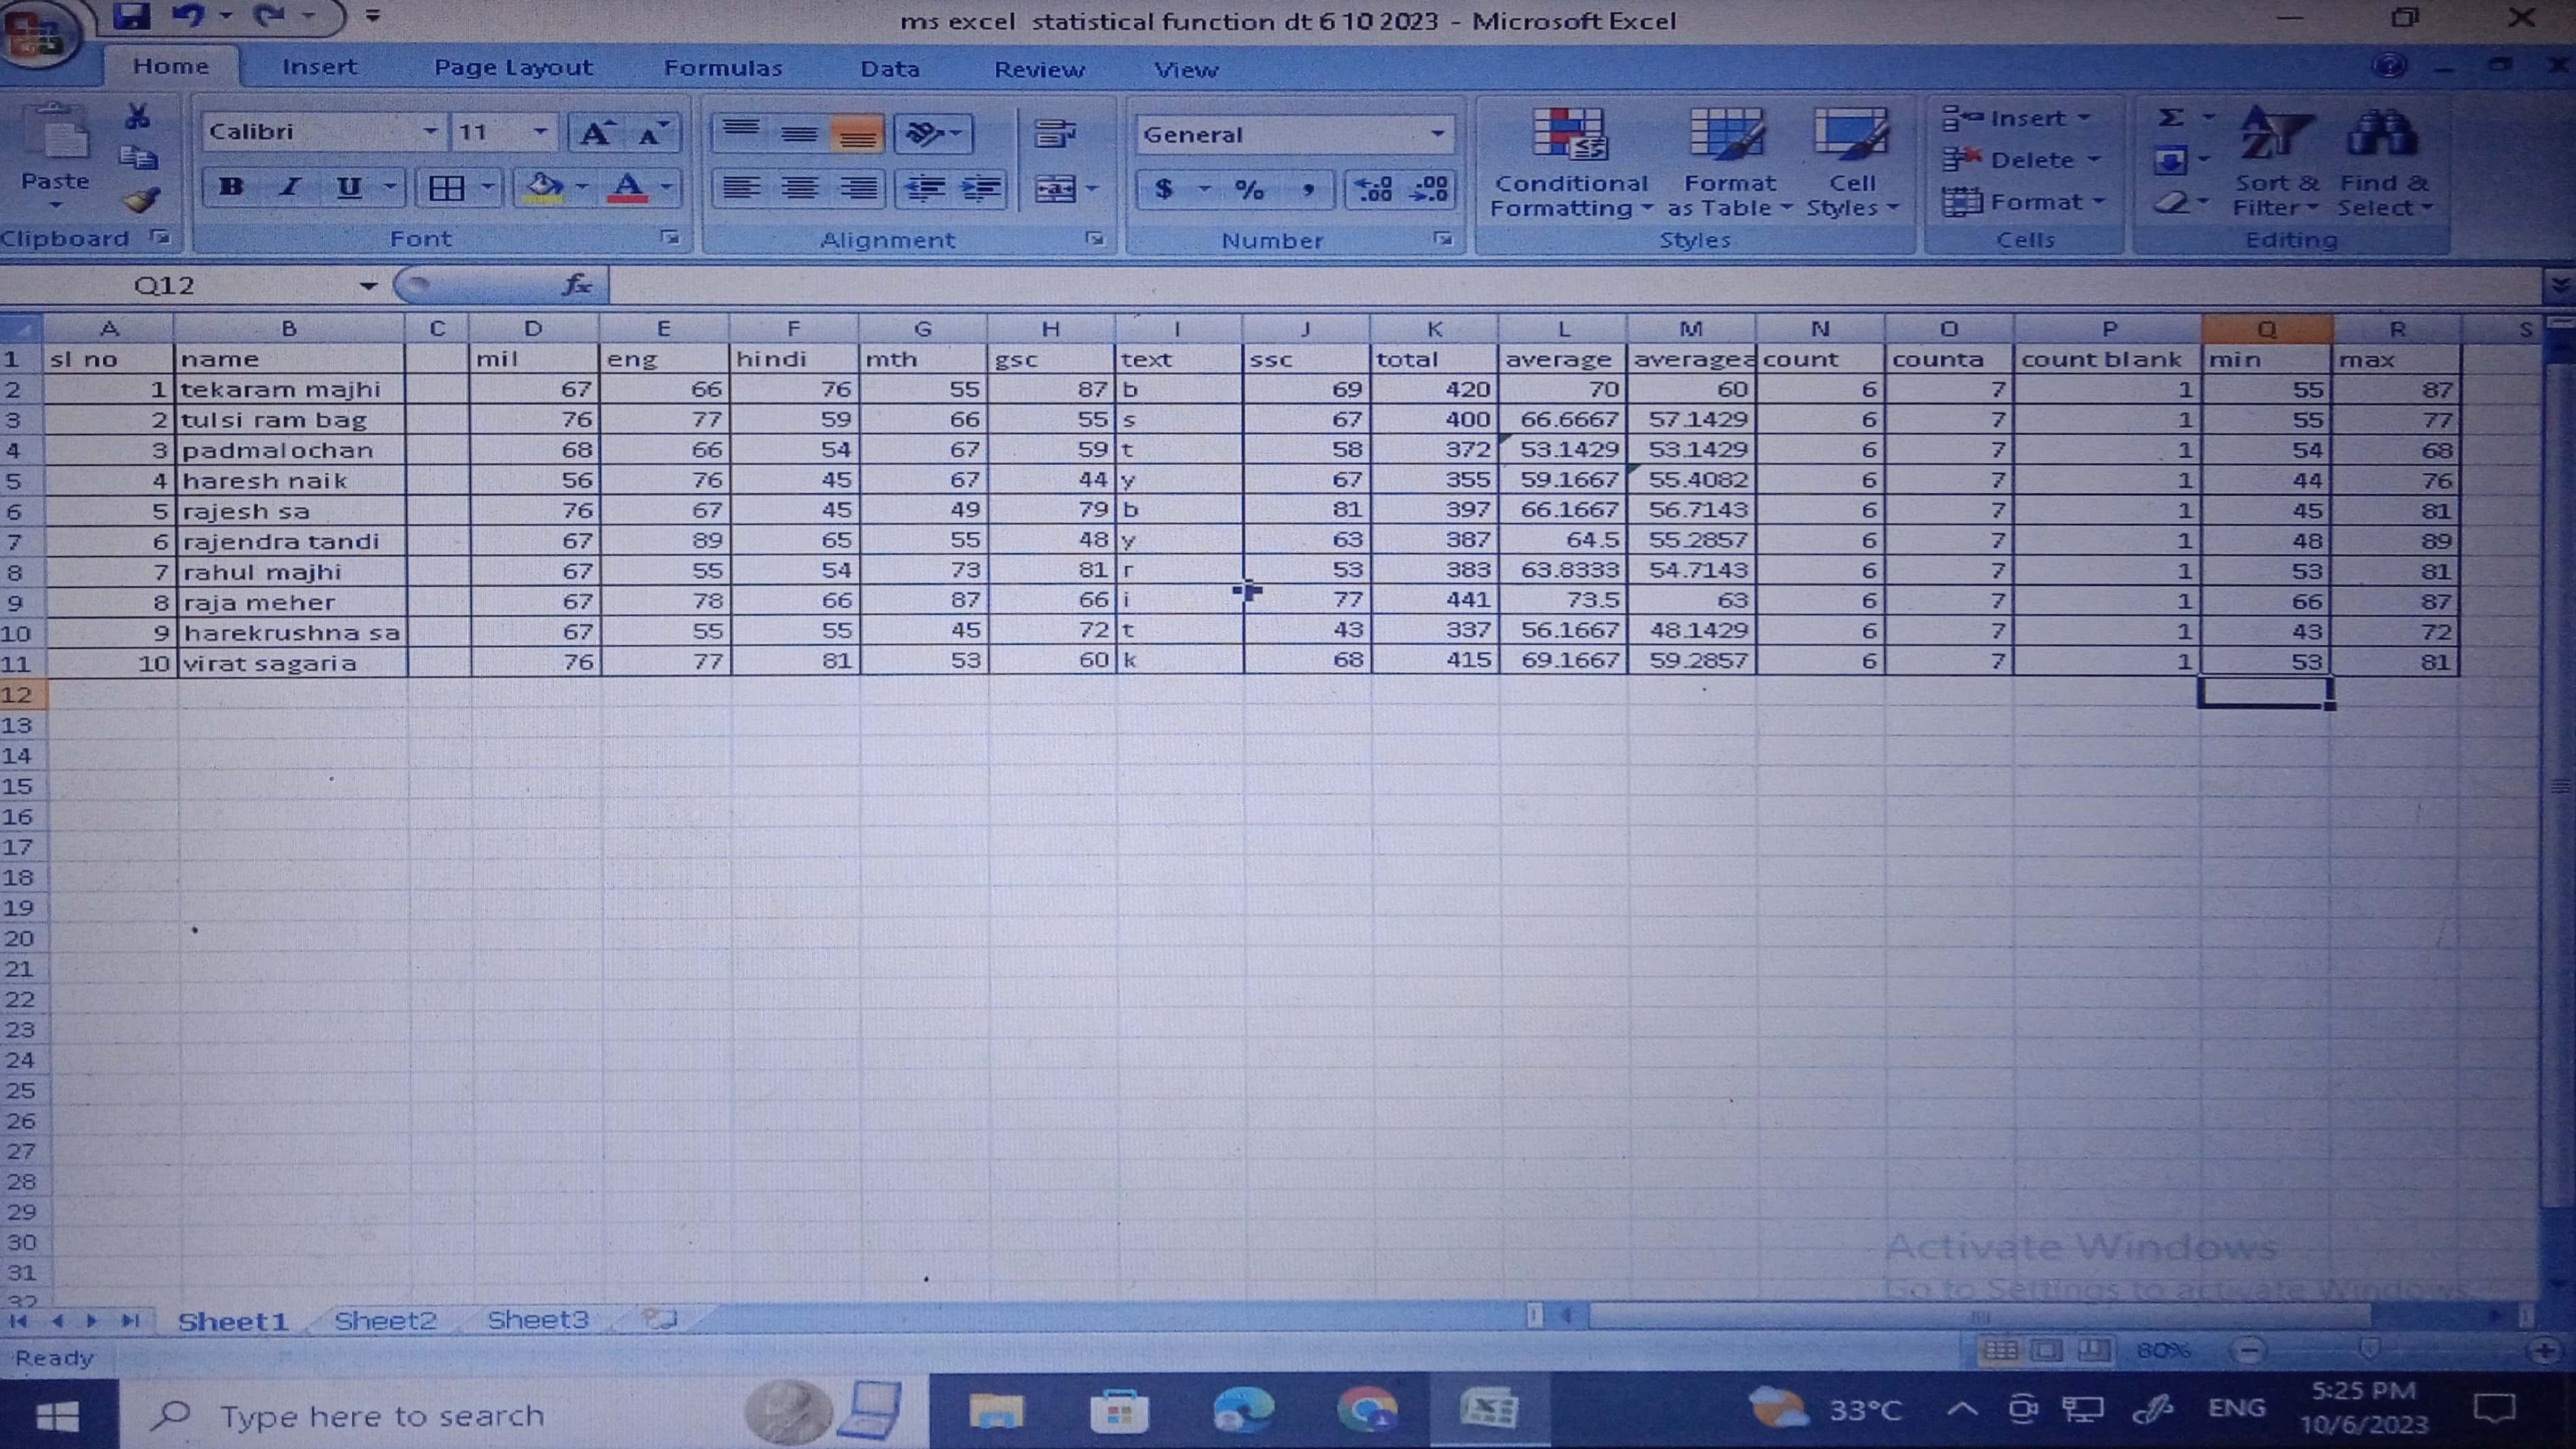The height and width of the screenshot is (1449, 2576).
Task: Click the Insert Function fx icon
Action: tap(577, 286)
